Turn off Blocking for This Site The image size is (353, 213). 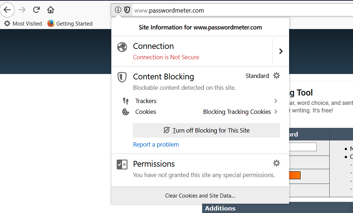[x=206, y=130]
